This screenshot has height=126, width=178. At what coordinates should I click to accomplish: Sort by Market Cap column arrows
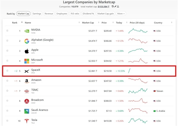pos(98,23)
